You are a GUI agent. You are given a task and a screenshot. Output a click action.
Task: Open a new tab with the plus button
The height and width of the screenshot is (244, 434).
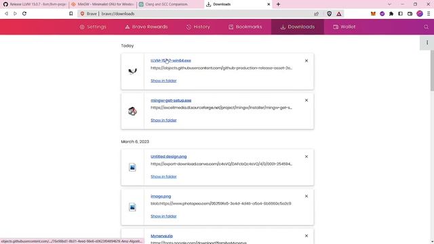pyautogui.click(x=278, y=5)
